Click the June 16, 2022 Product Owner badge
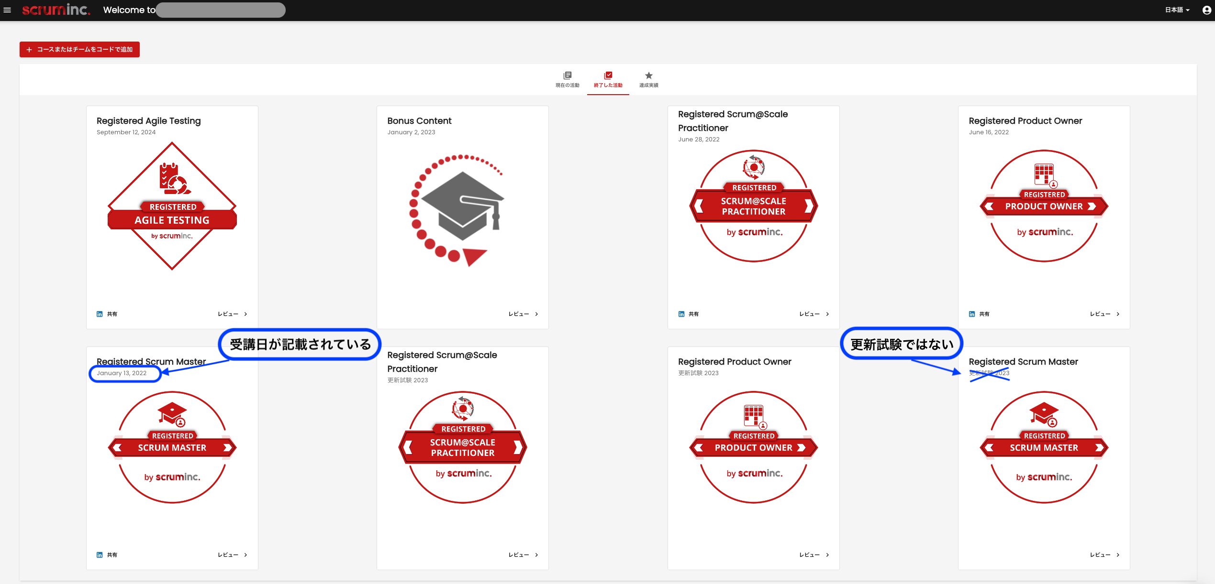Image resolution: width=1215 pixels, height=584 pixels. (1044, 206)
